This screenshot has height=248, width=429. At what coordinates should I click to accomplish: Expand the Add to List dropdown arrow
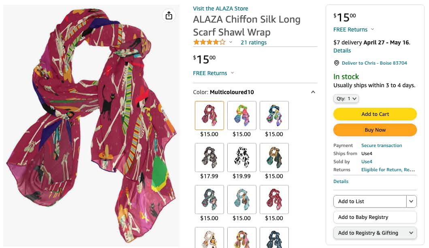[412, 201]
